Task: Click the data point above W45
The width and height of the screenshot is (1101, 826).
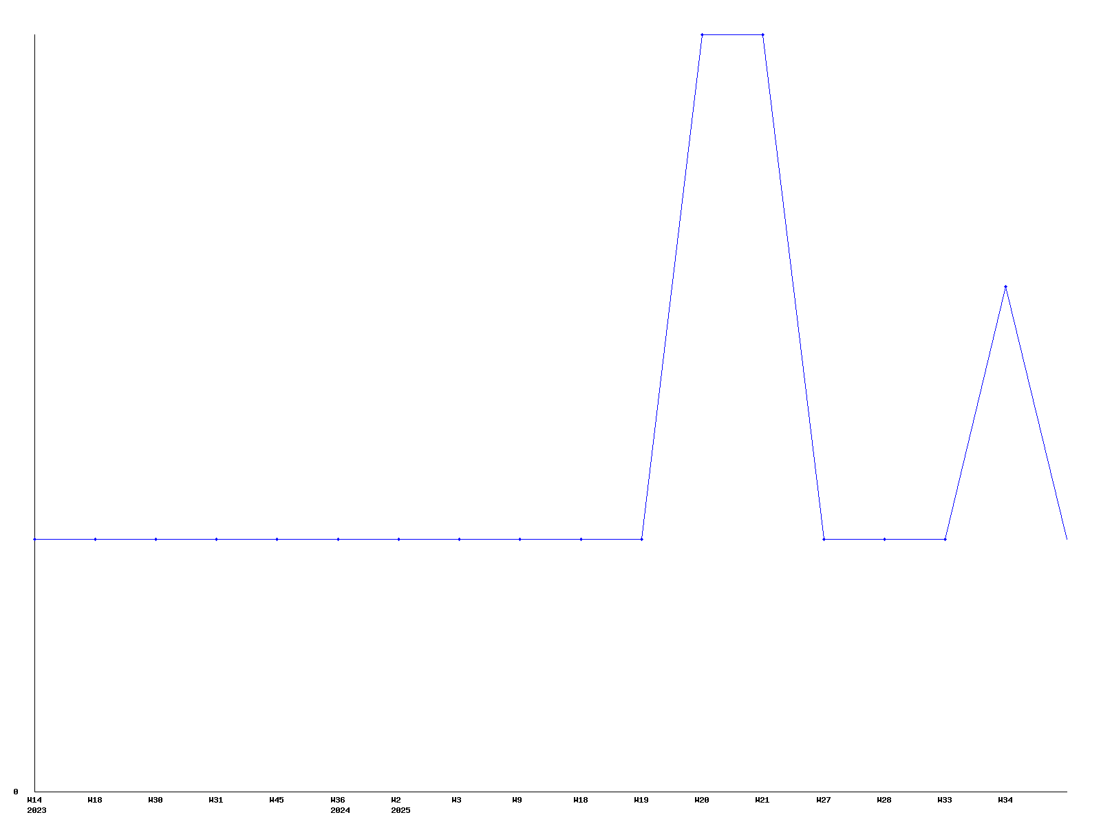Action: point(277,539)
